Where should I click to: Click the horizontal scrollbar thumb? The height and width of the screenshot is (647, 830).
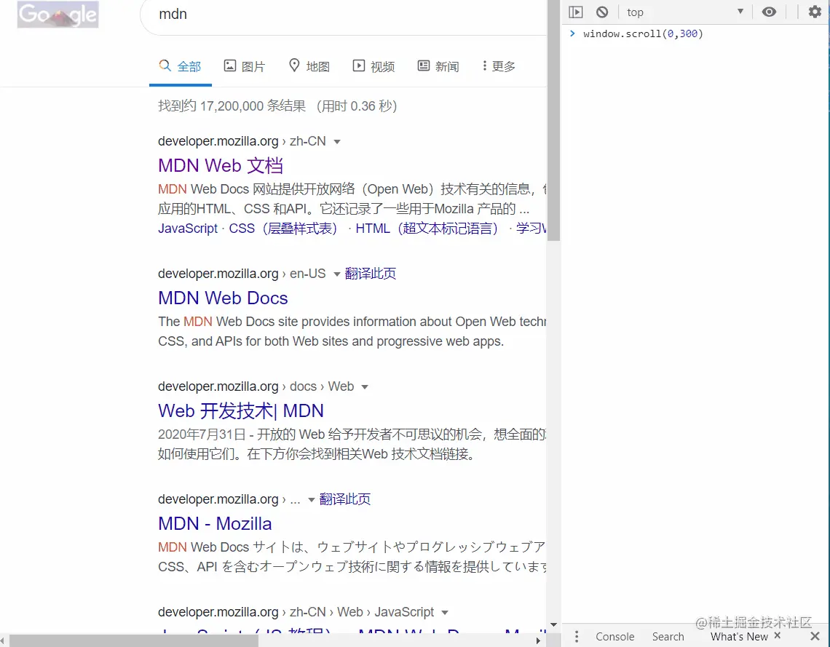(134, 640)
